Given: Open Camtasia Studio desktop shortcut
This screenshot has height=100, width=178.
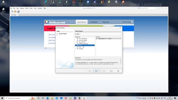Looking at the screenshot, I should [x=109, y=3].
